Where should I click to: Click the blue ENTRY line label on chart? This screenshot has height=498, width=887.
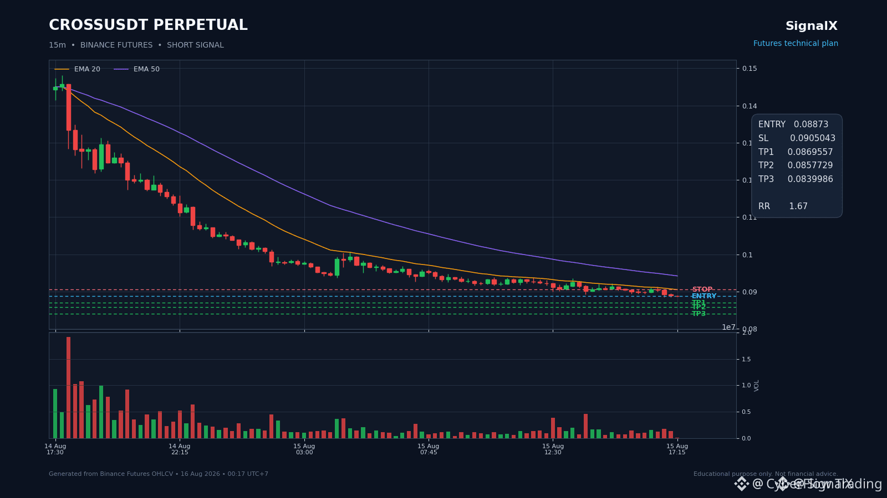pos(704,296)
